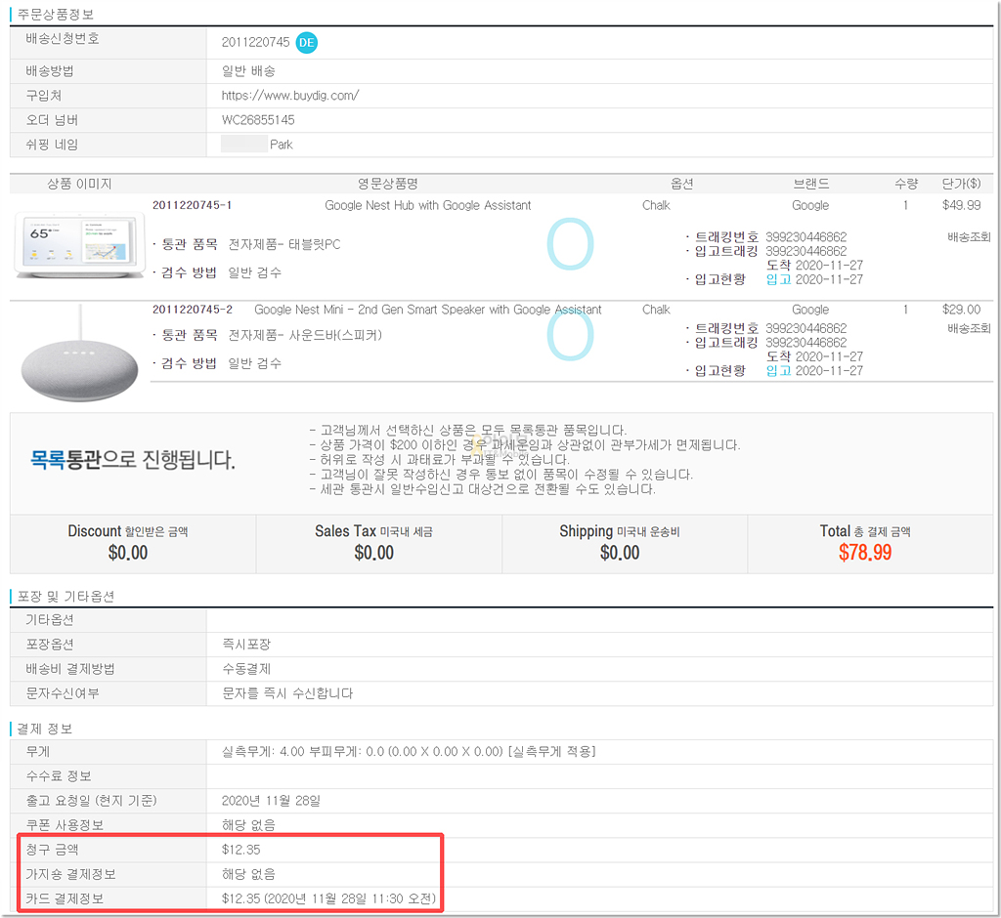Click 배송조회 link for item 2011220745-2
The height and width of the screenshot is (918, 1001).
(969, 328)
